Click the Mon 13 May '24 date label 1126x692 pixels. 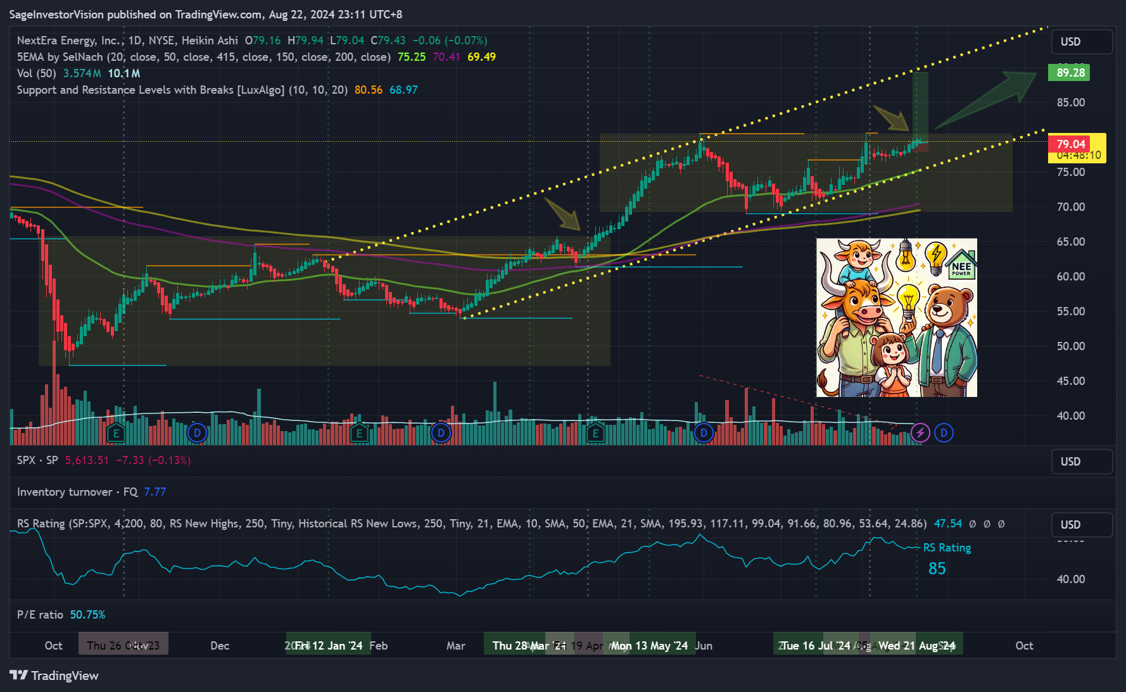[x=649, y=645]
